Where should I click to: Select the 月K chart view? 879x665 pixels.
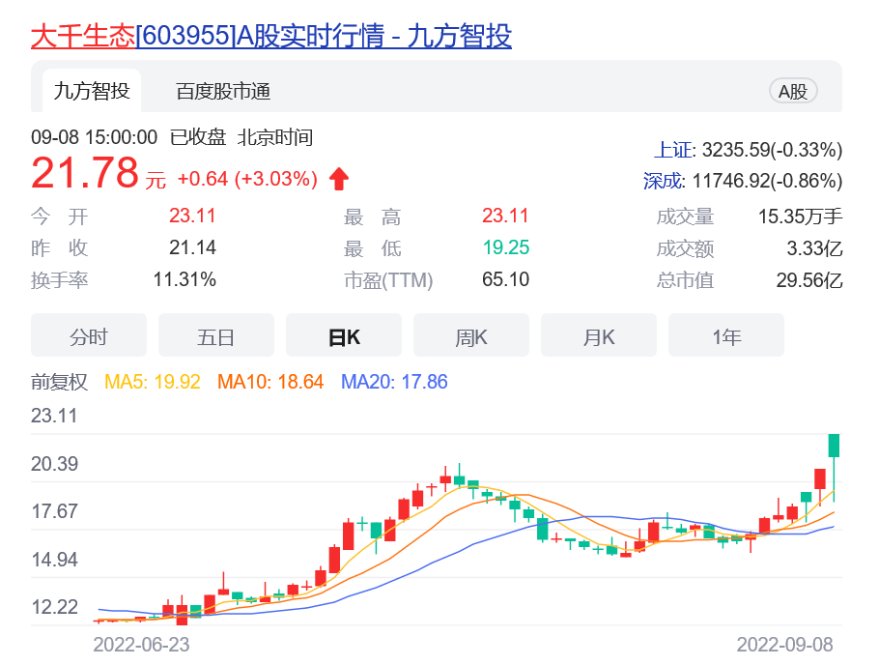[599, 336]
